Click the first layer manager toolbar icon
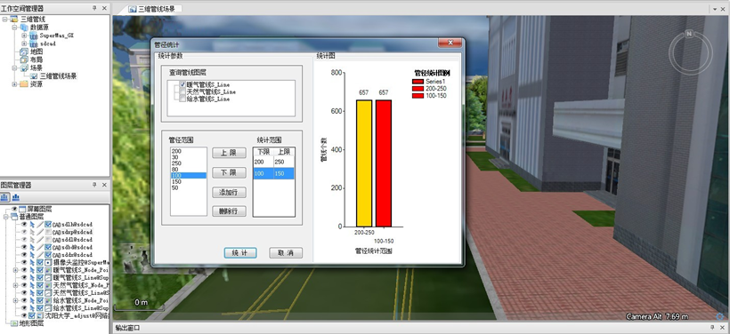This screenshot has width=730, height=334. [x=4, y=197]
